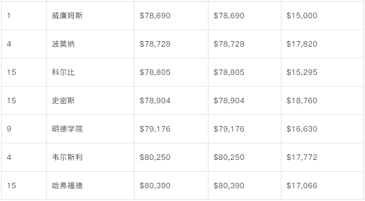Select the 明德学院 name cell

[91, 129]
